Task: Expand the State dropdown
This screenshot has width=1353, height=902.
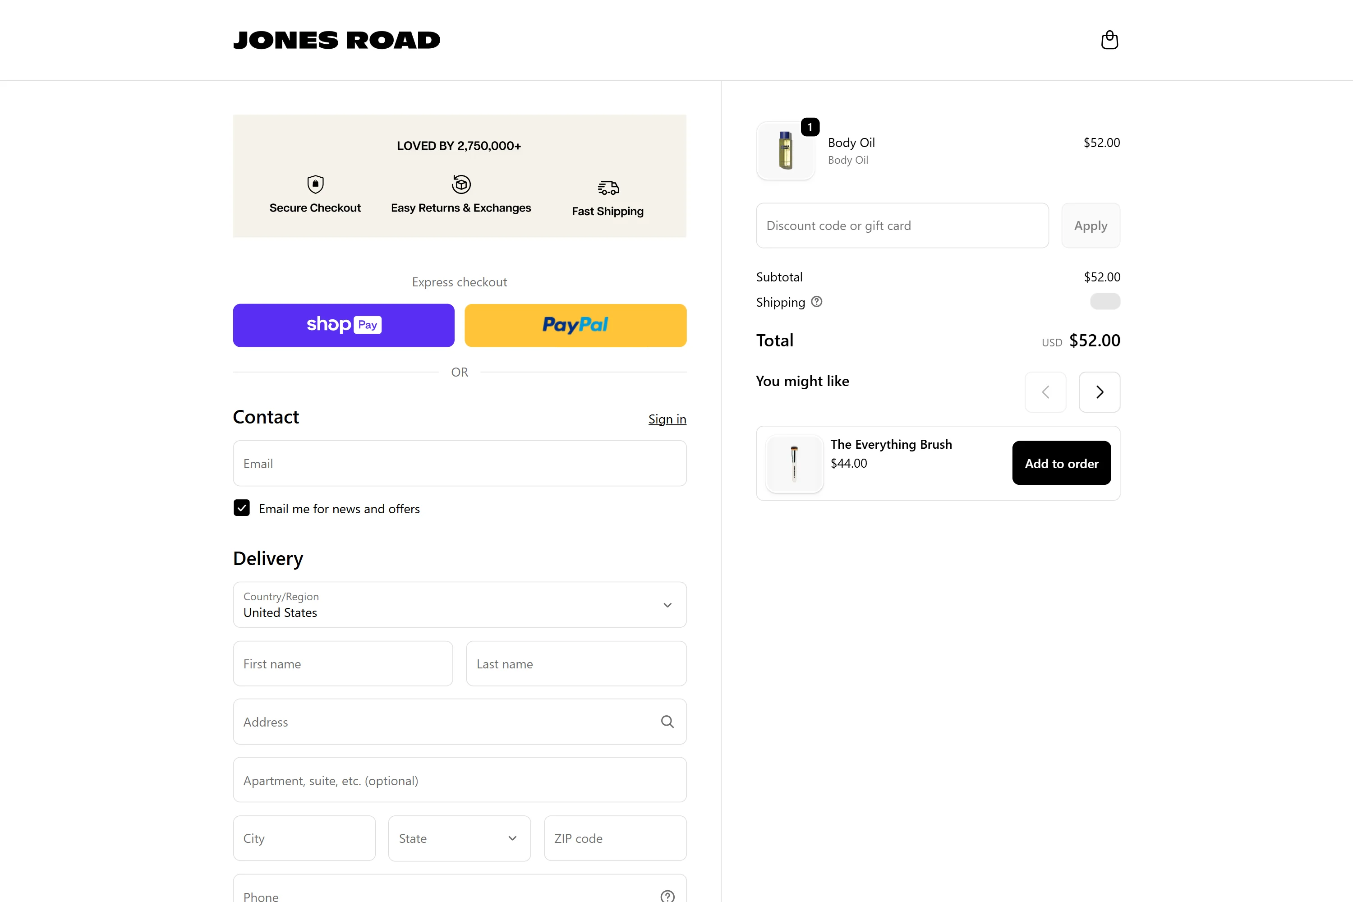Action: (x=459, y=838)
